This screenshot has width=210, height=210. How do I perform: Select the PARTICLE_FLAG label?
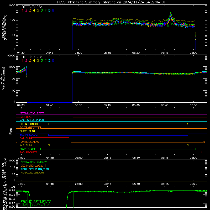coord(29,142)
